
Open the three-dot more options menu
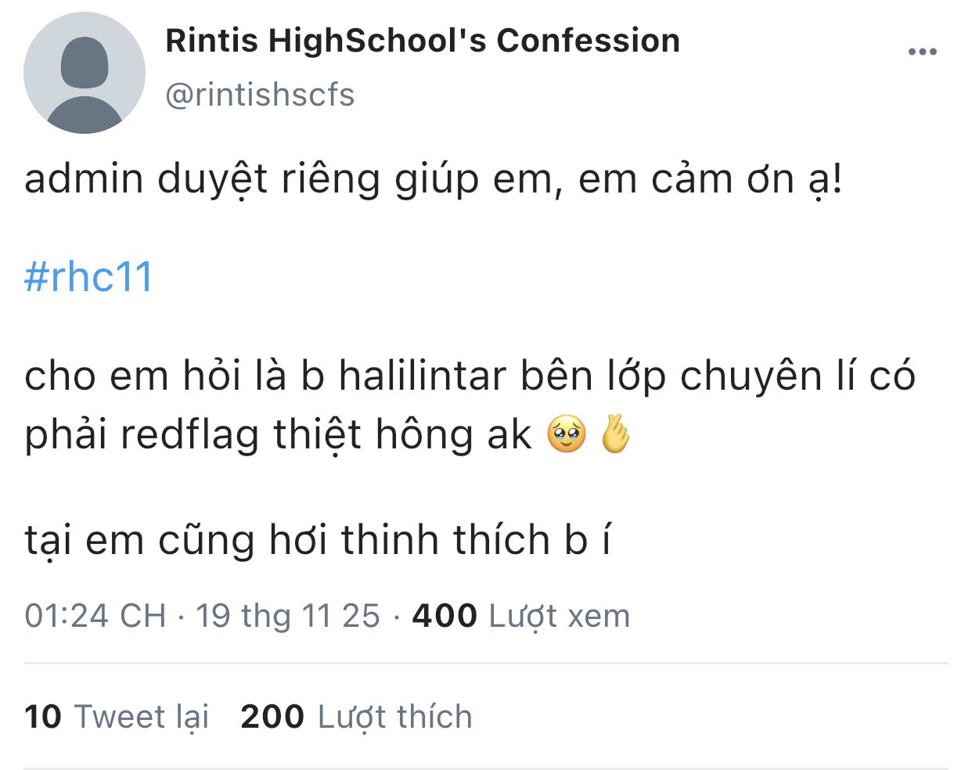[922, 52]
